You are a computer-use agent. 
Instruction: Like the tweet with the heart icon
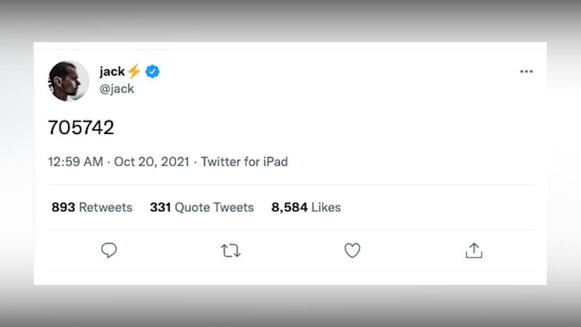click(352, 250)
